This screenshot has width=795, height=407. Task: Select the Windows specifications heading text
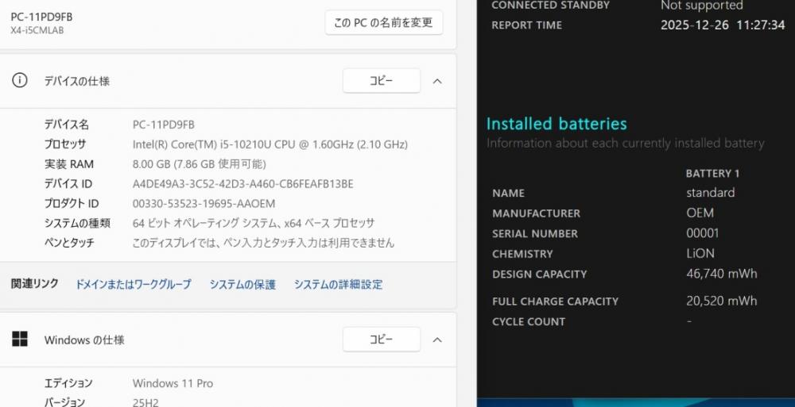(x=84, y=340)
